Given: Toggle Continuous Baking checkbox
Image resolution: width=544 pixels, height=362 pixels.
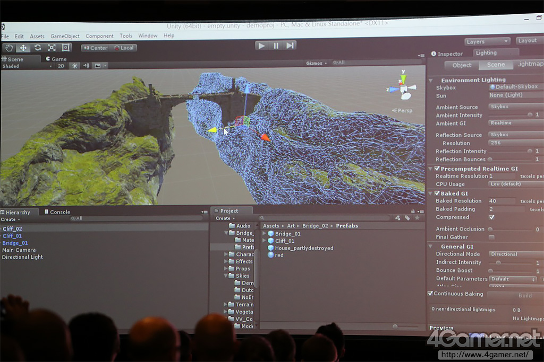Looking at the screenshot, I should [x=430, y=294].
